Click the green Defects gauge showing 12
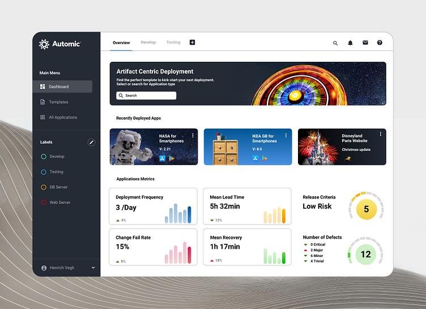Screen dimensions: 426x309 [x=366, y=254]
